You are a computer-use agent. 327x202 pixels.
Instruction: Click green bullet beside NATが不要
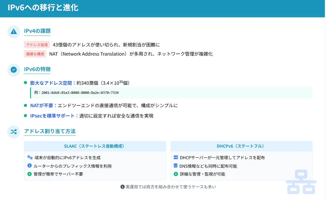click(26, 105)
